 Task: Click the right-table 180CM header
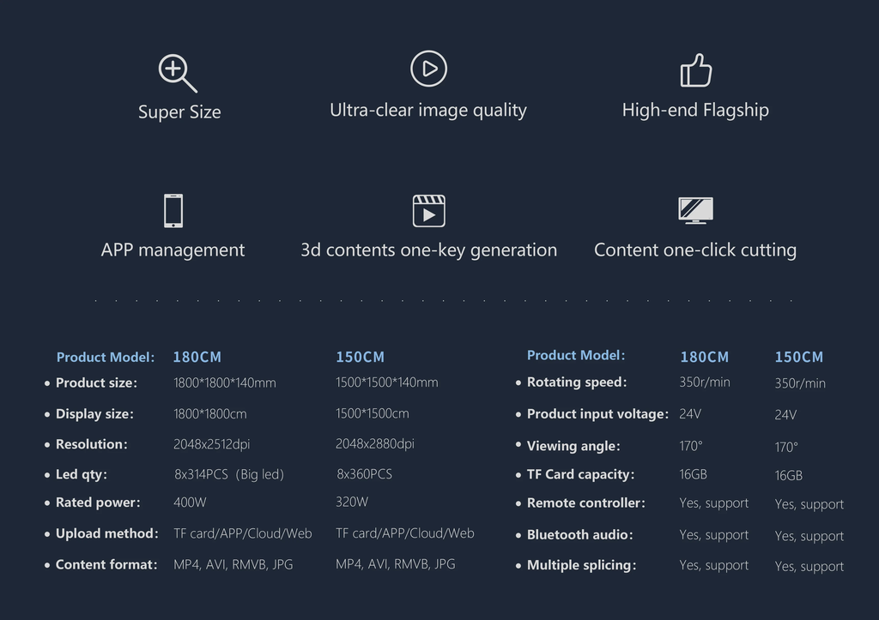click(704, 358)
